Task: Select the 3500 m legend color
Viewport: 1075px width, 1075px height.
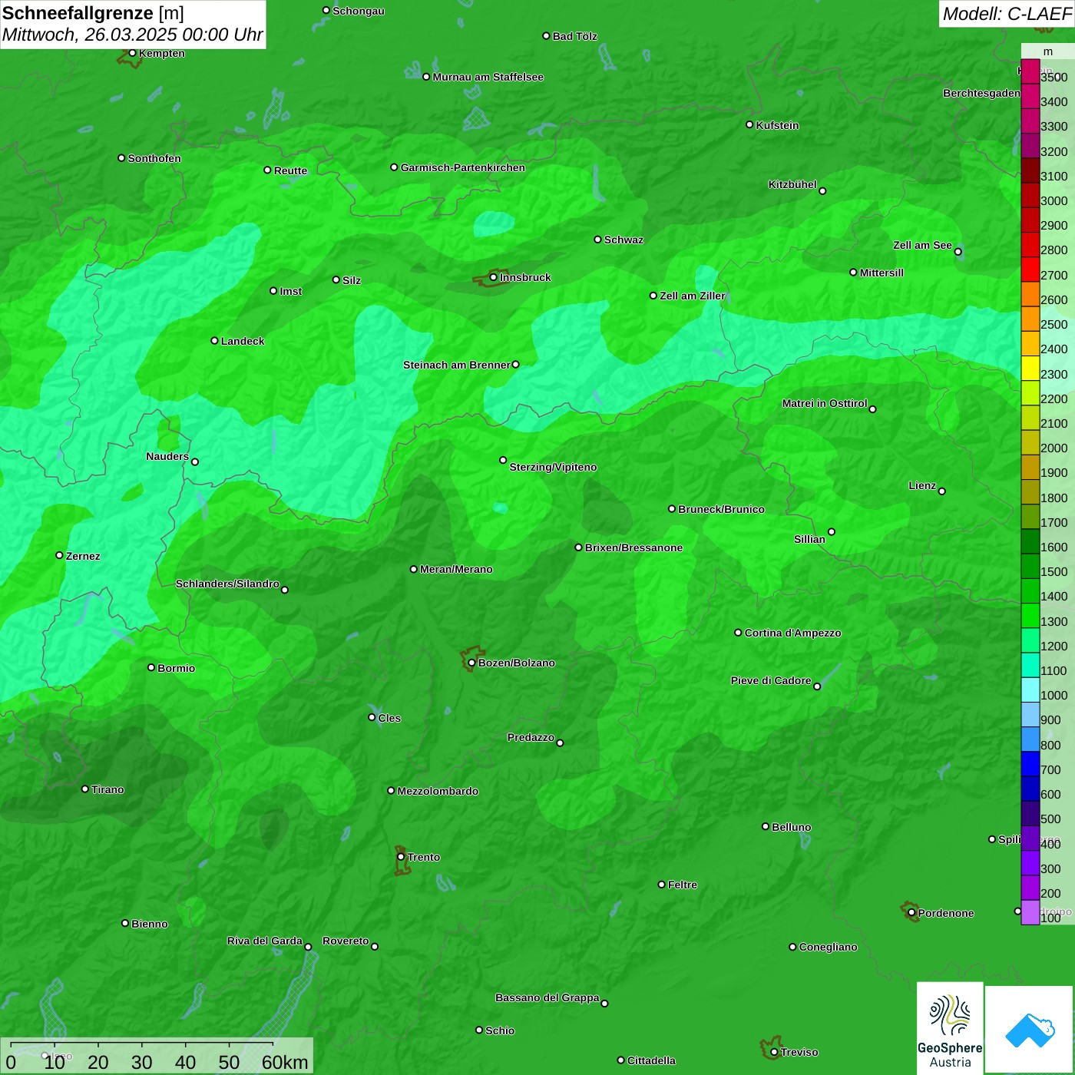Action: pyautogui.click(x=1030, y=71)
